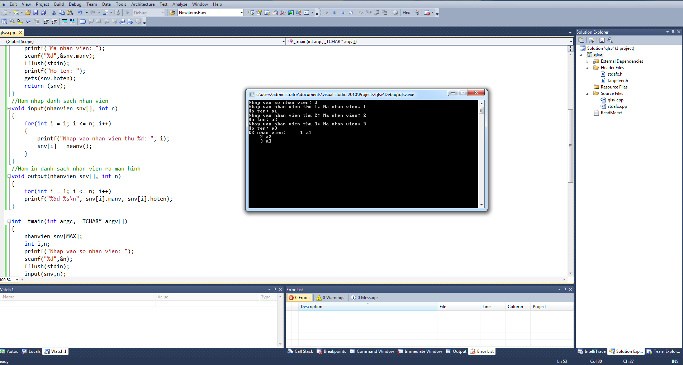Stop debugging with the square Stop icon
Image resolution: width=683 pixels, height=365 pixels.
[x=343, y=13]
